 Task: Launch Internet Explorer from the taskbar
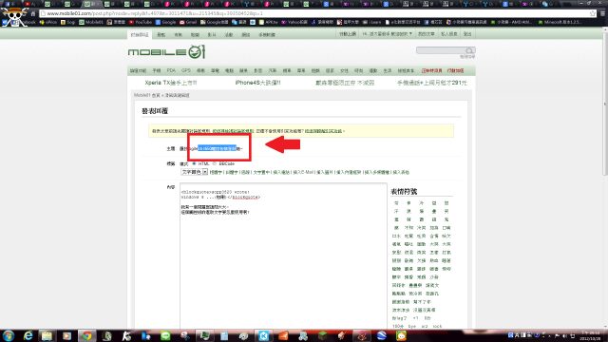28,335
